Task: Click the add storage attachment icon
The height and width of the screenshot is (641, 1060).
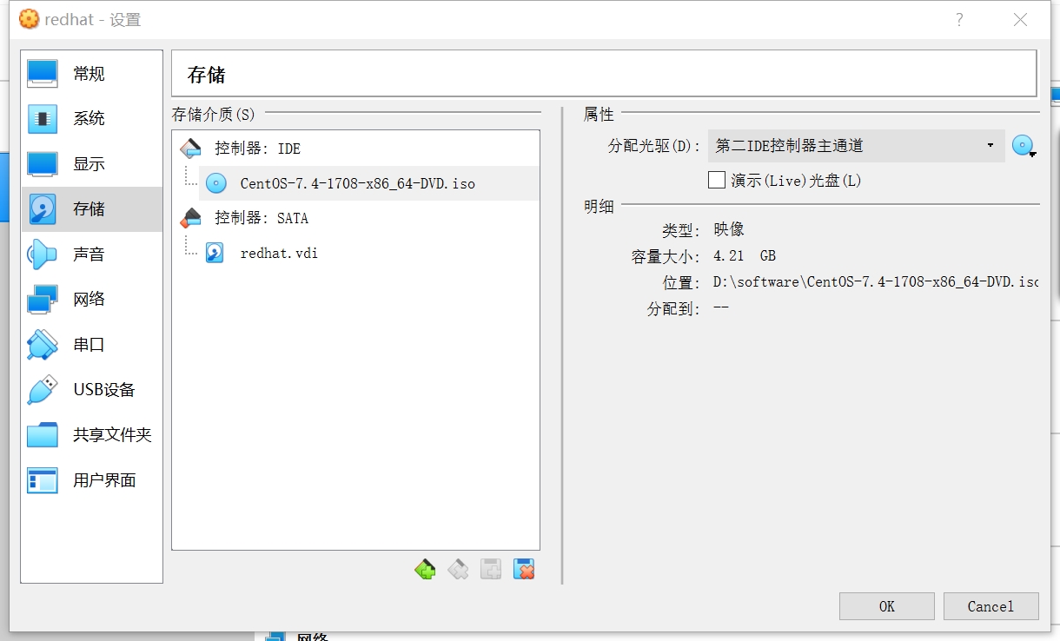Action: [491, 570]
